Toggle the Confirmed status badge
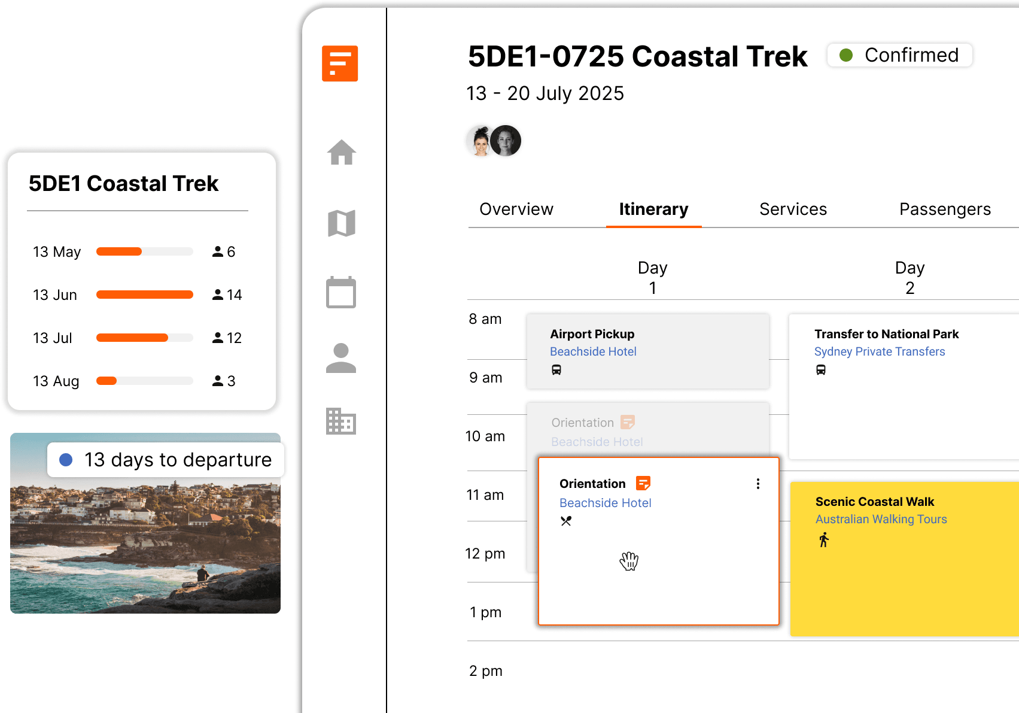 pos(899,54)
